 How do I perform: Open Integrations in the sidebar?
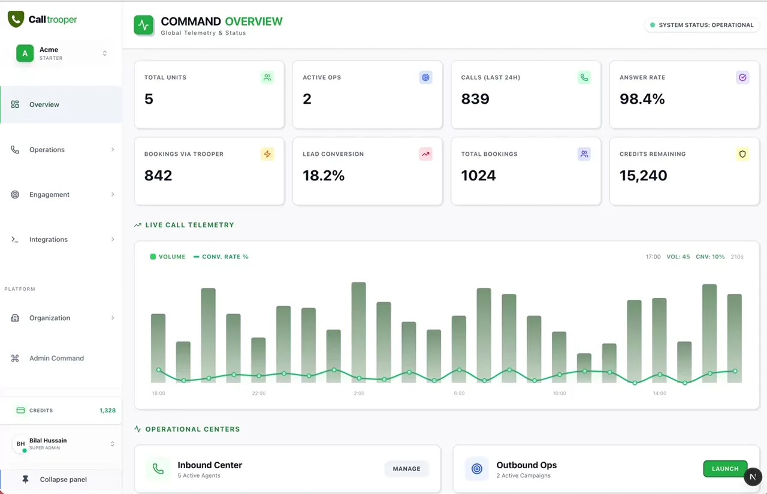61,239
